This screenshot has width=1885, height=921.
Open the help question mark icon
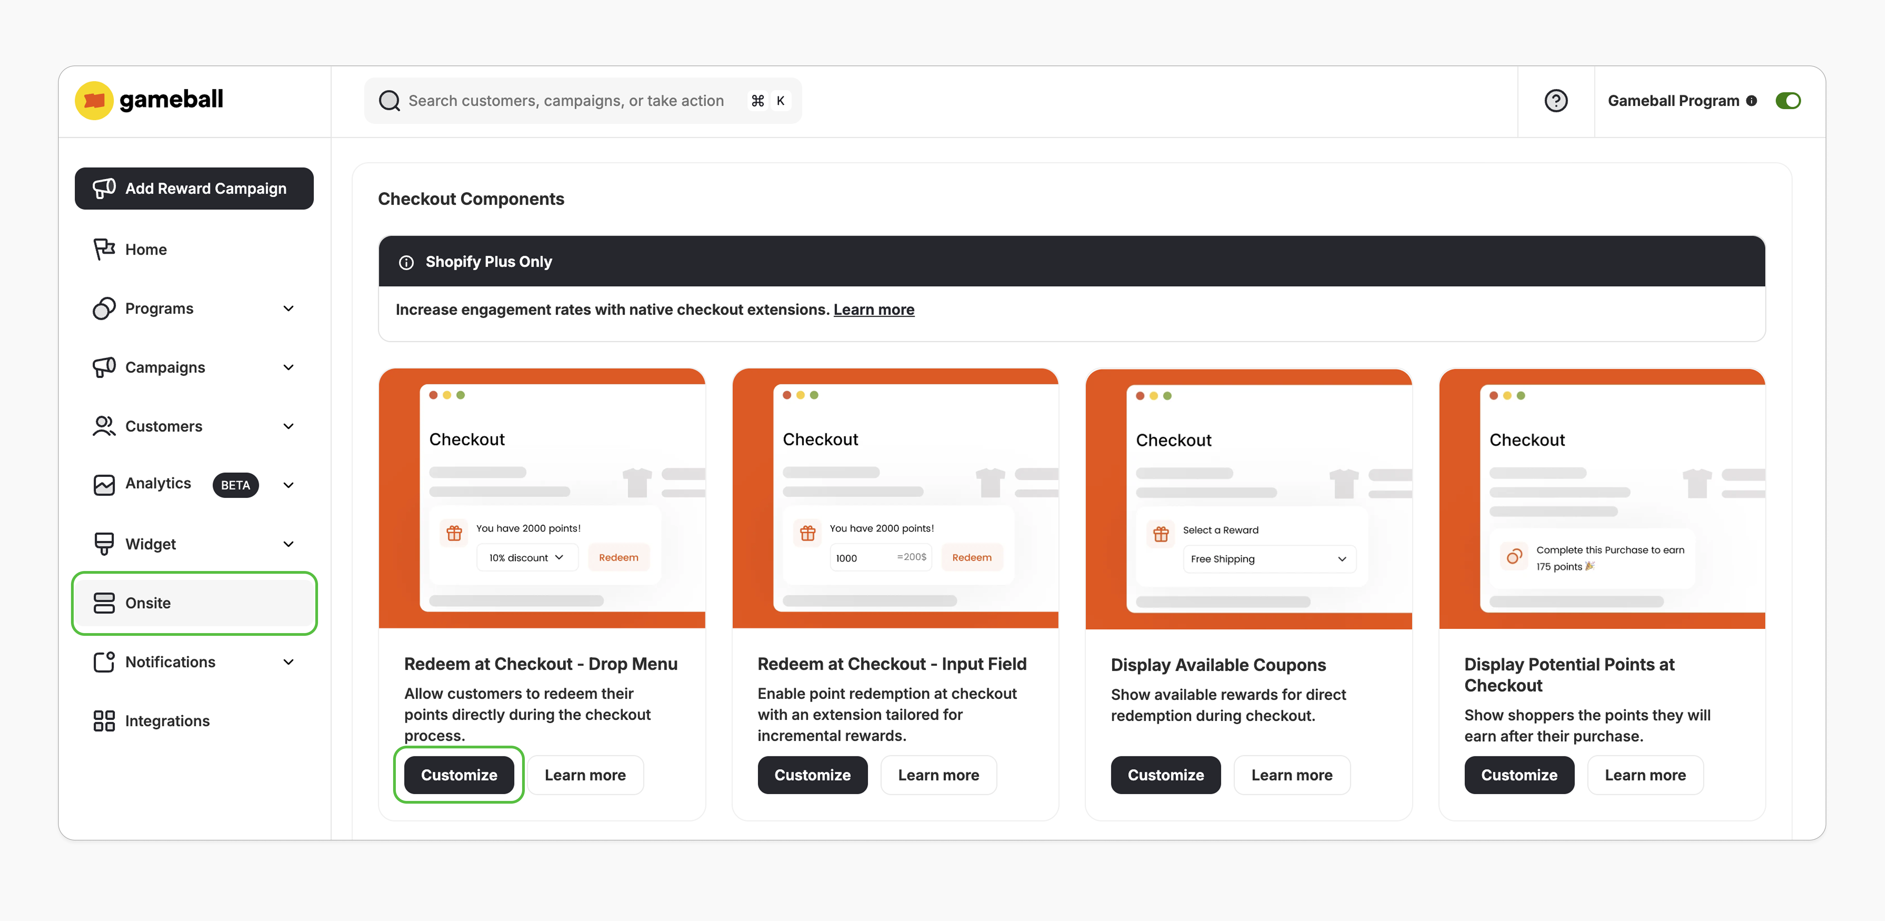(x=1556, y=100)
